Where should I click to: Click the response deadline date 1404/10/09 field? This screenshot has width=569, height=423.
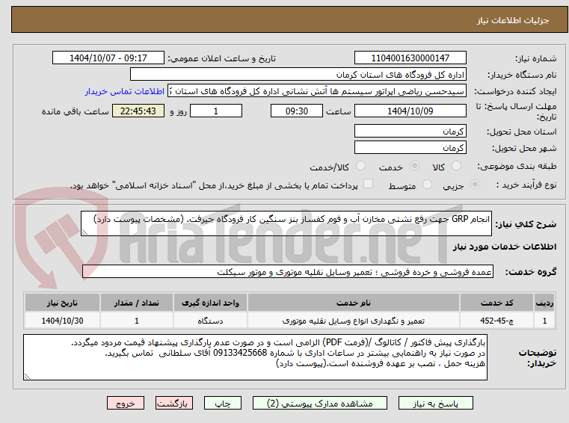[x=410, y=111]
